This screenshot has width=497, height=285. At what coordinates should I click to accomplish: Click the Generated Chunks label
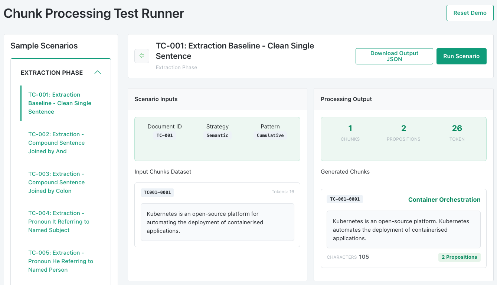click(x=345, y=172)
